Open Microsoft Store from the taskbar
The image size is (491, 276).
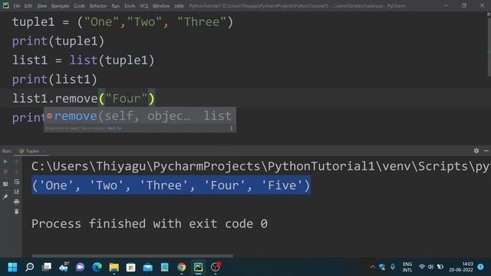click(x=131, y=268)
